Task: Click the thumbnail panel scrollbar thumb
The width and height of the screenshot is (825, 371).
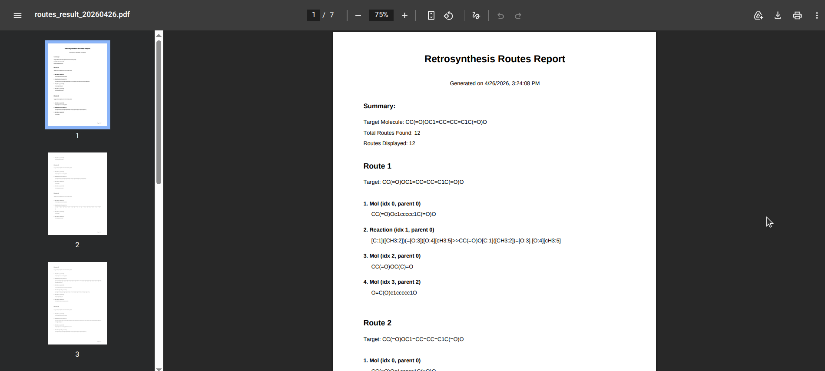Action: [x=159, y=112]
